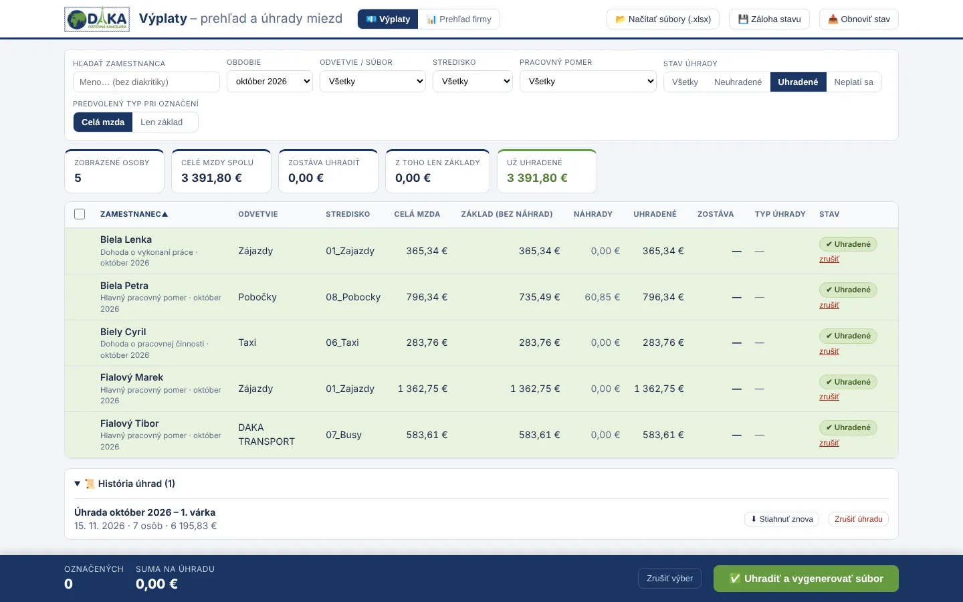Image resolution: width=963 pixels, height=602 pixels.
Task: Click the tray icon on Obnoviť stav
Action: (x=833, y=19)
